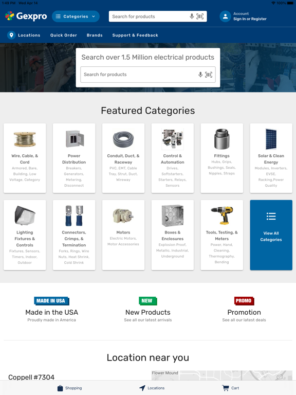296x395 pixels.
Task: Click the Solar & Clean Energy title
Action: [x=271, y=159]
